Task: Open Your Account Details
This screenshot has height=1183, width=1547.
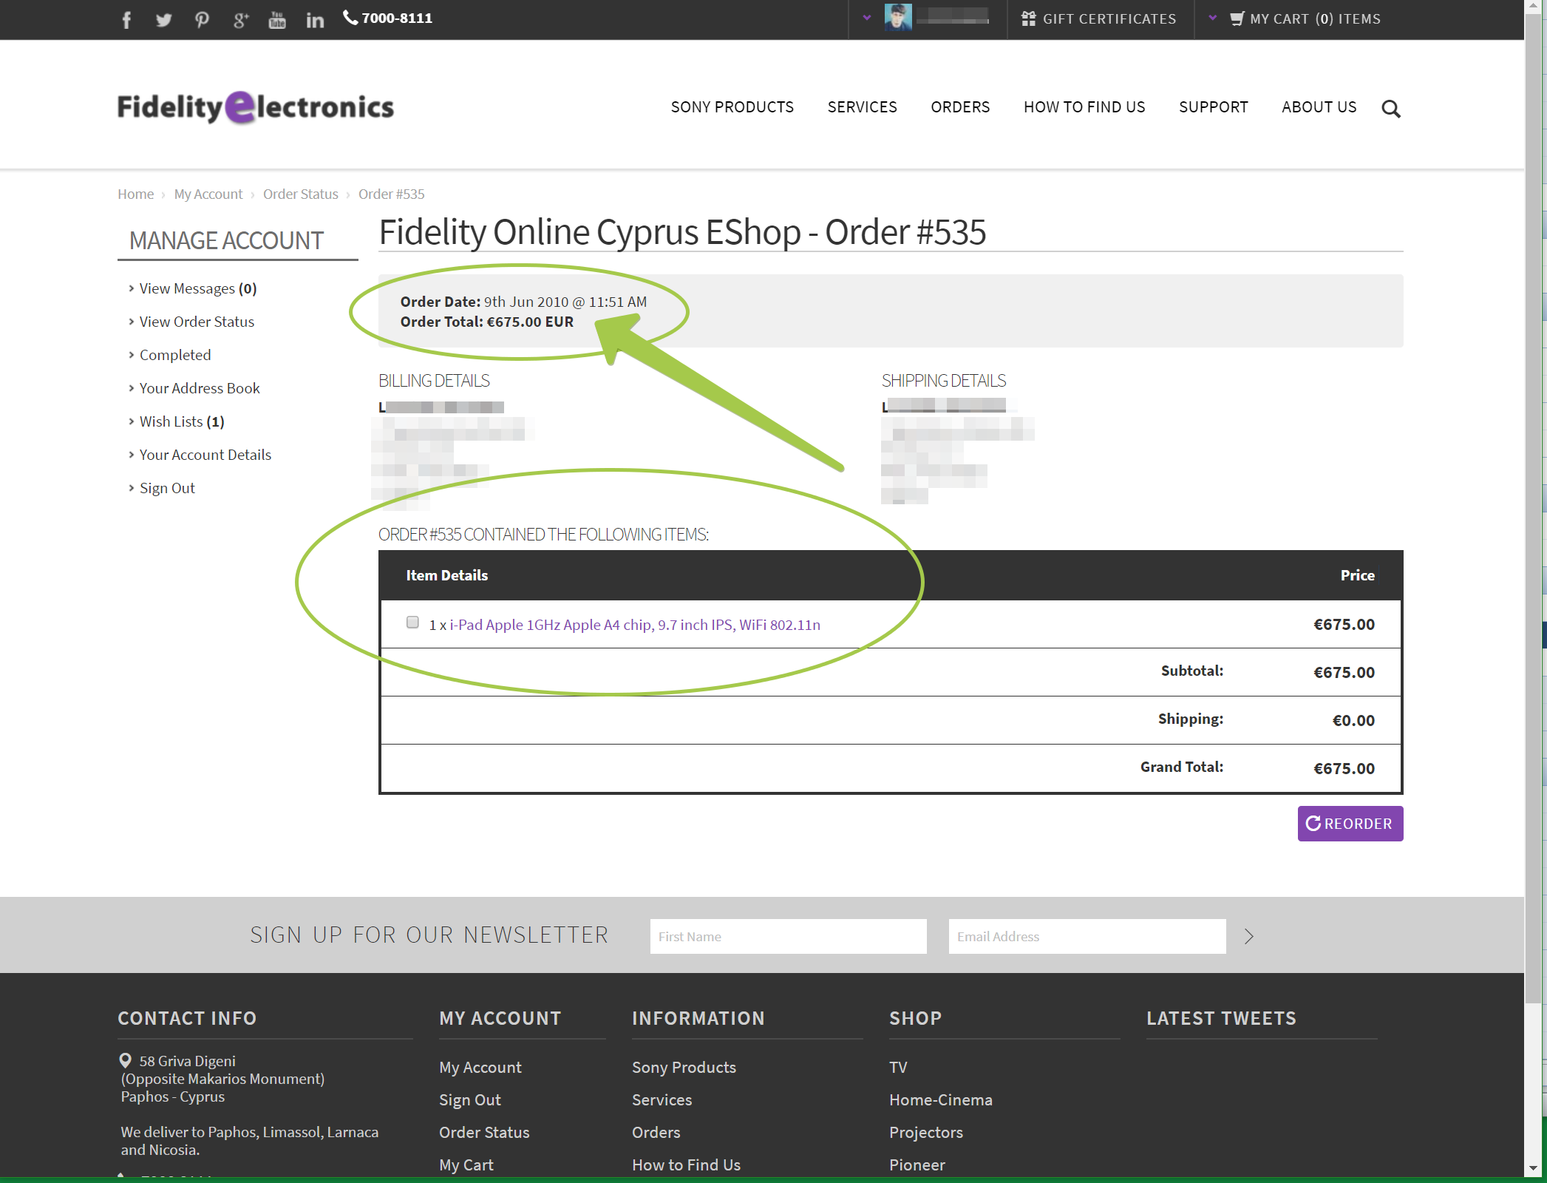Action: pos(205,455)
